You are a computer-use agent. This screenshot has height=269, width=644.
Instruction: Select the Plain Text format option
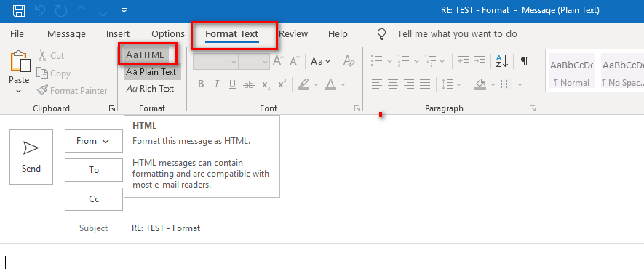click(x=151, y=72)
